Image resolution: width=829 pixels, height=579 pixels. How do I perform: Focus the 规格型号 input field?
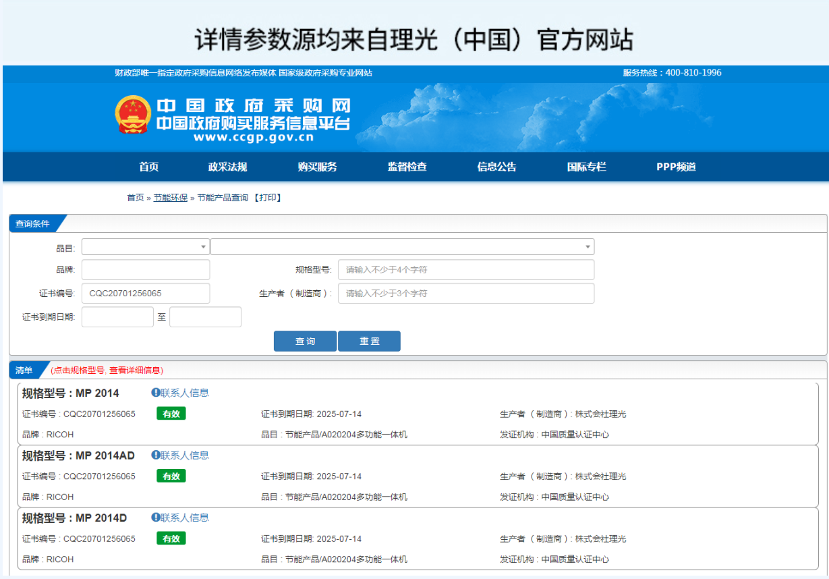(466, 269)
